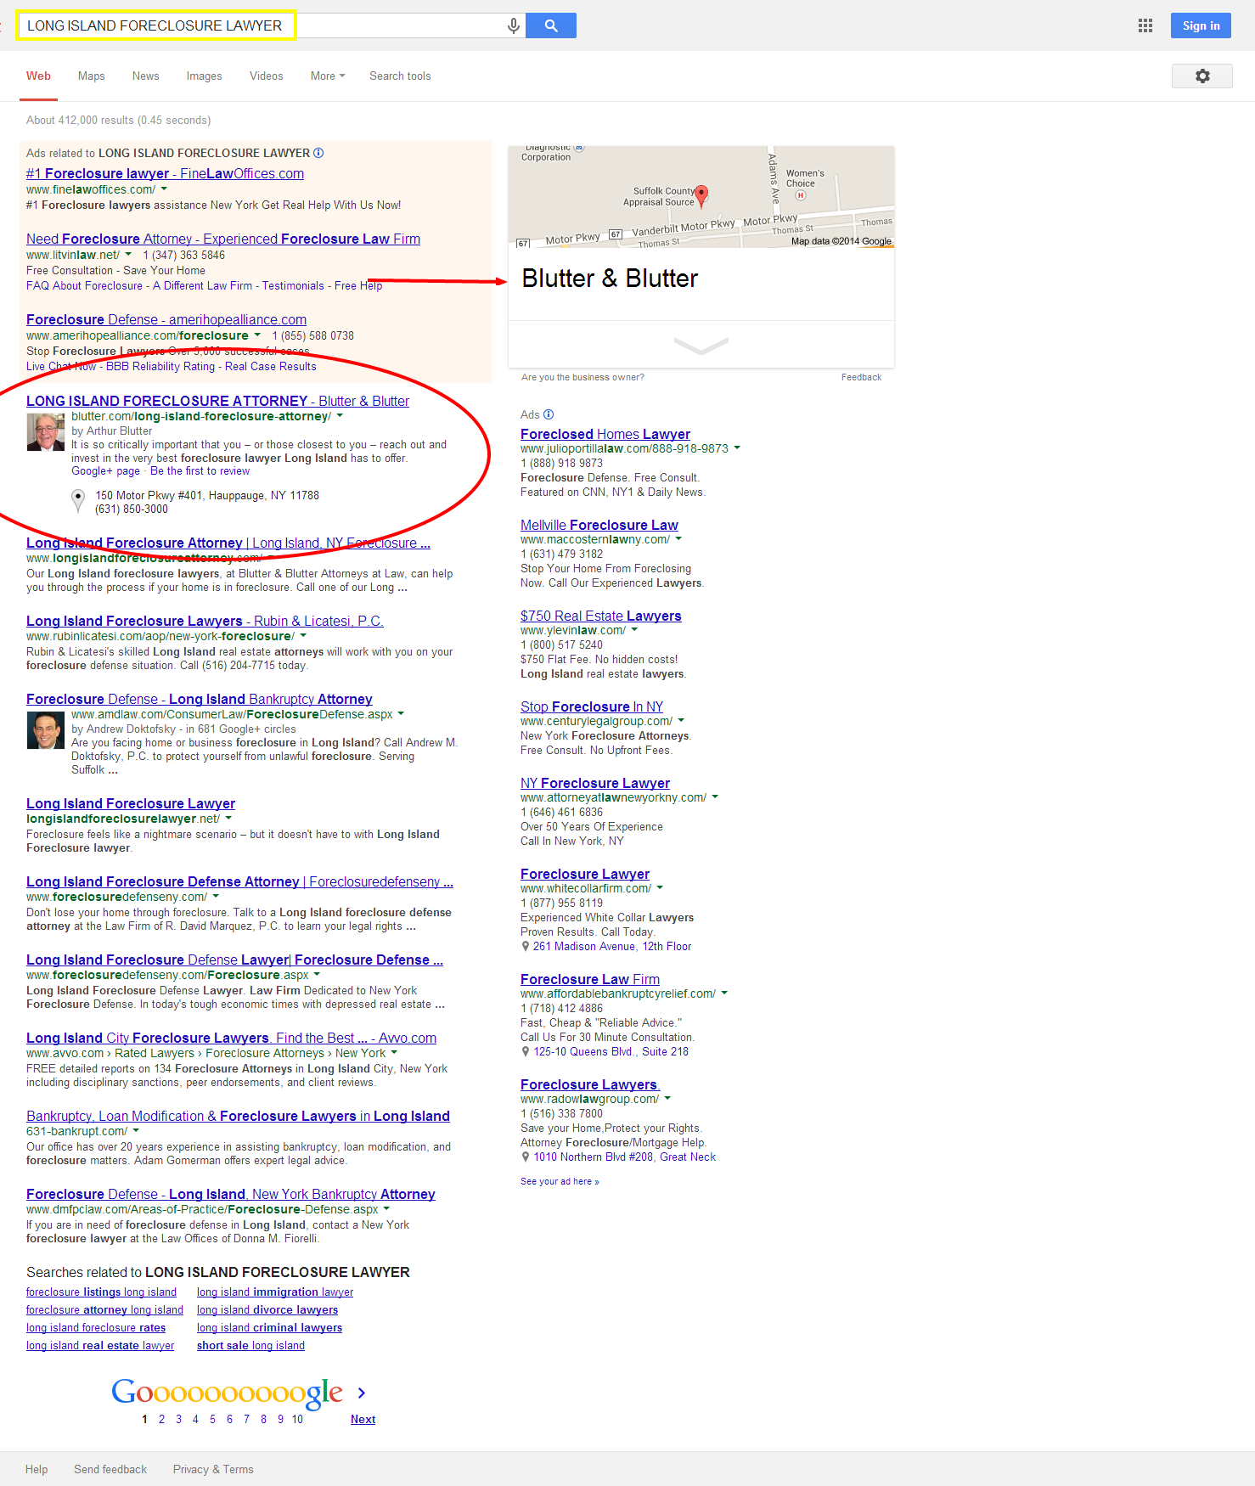Open related search foreclosure listings long island
The width and height of the screenshot is (1255, 1486).
coord(101,1292)
